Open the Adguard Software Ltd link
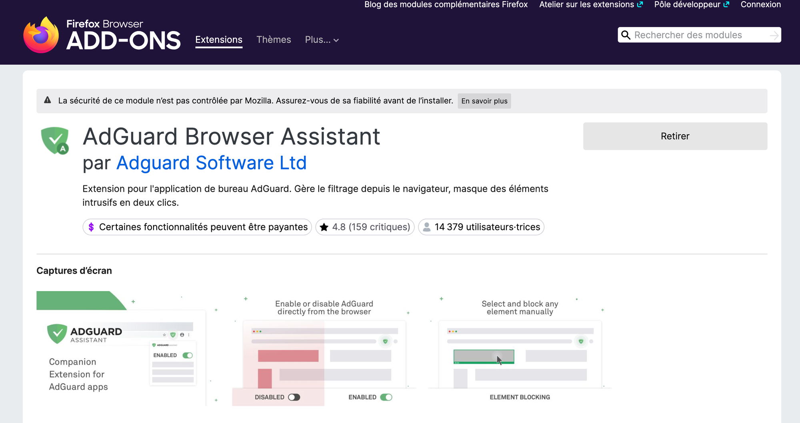This screenshot has width=800, height=423. [x=211, y=163]
